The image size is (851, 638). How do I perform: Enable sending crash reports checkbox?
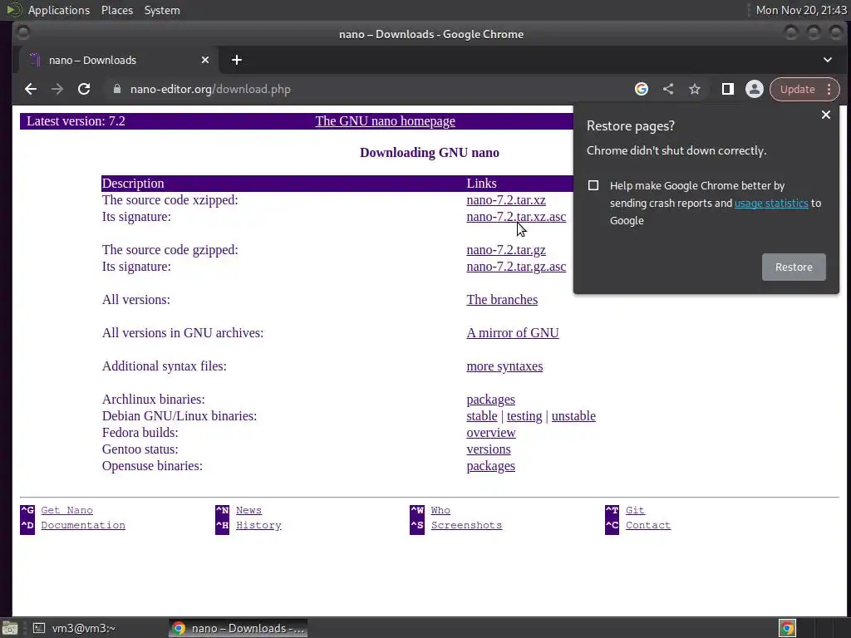pyautogui.click(x=593, y=185)
